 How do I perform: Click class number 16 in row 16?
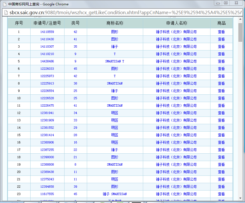coord(75,142)
